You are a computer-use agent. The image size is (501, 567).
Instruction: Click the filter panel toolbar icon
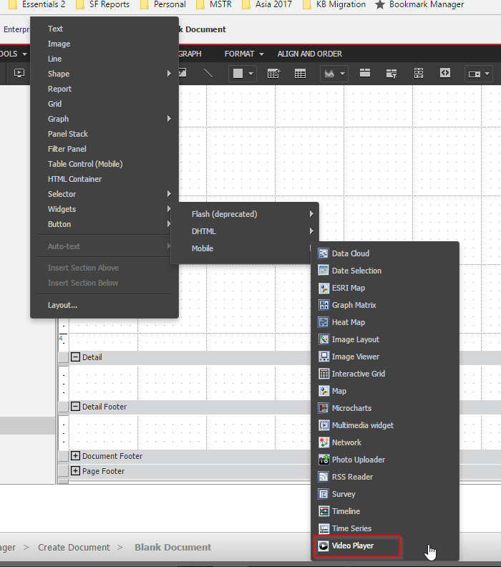tap(391, 74)
